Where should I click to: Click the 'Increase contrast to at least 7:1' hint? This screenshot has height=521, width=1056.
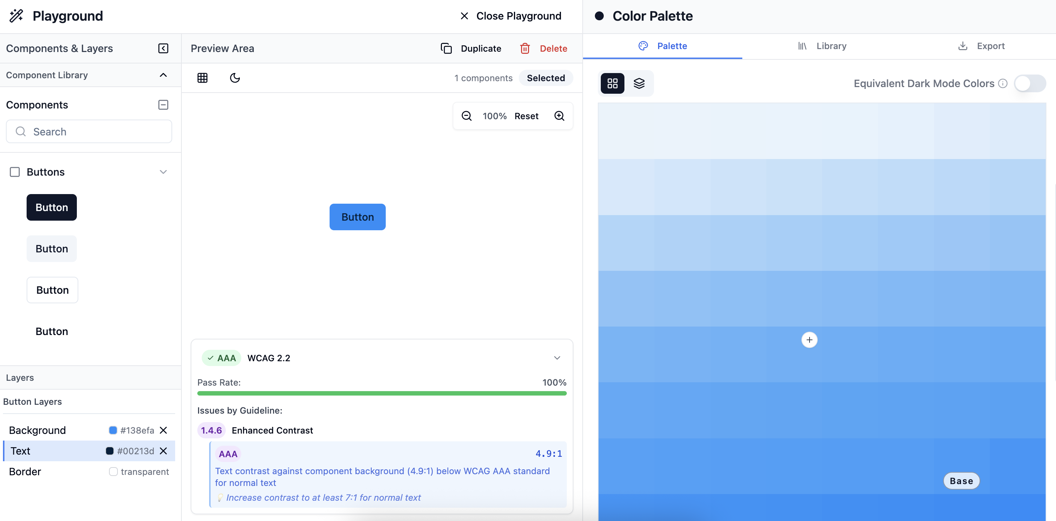point(323,498)
